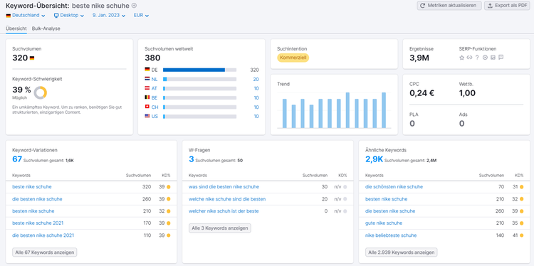Screen dimensions: 534x266
Task: Open 'welcher nike schuh ist der beste' link
Action: [x=224, y=211]
